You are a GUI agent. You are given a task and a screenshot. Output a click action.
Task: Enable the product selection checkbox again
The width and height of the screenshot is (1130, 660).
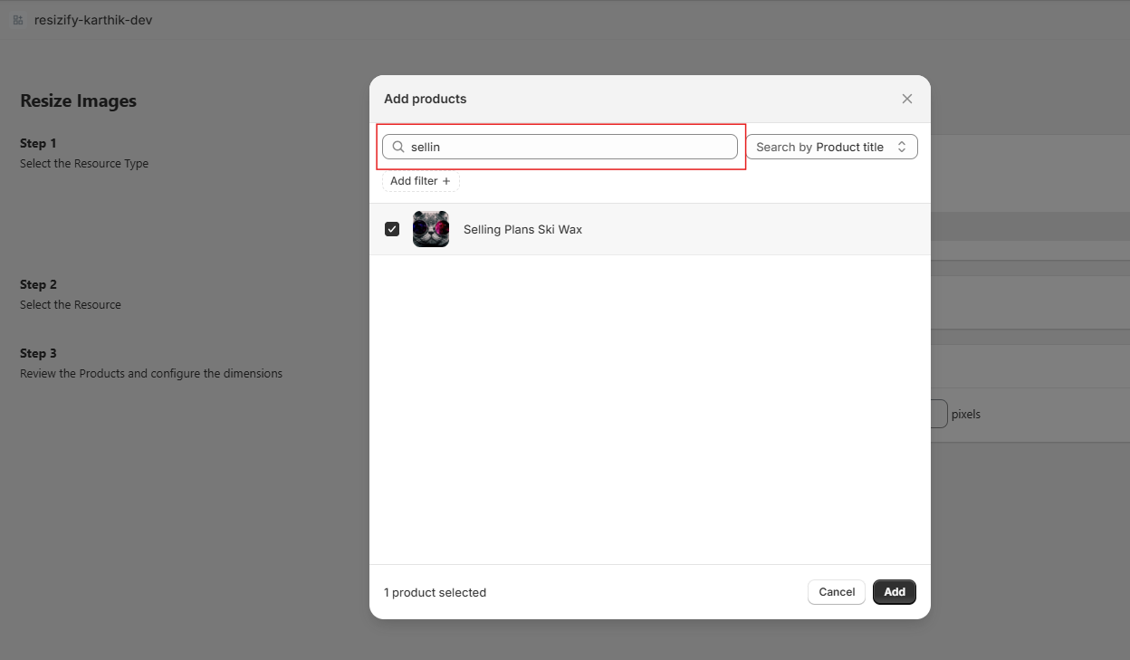pyautogui.click(x=392, y=228)
